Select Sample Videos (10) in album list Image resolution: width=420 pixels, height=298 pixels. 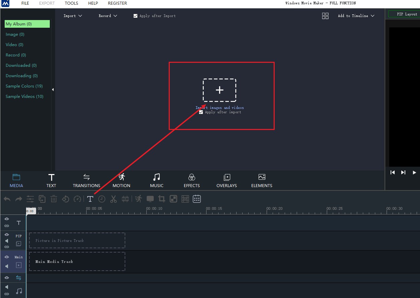coord(24,97)
